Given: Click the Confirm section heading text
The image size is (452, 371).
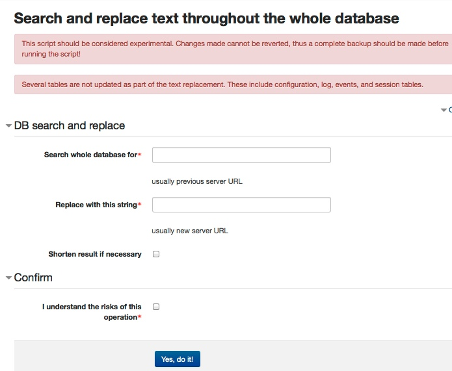Looking at the screenshot, I should tap(33, 277).
